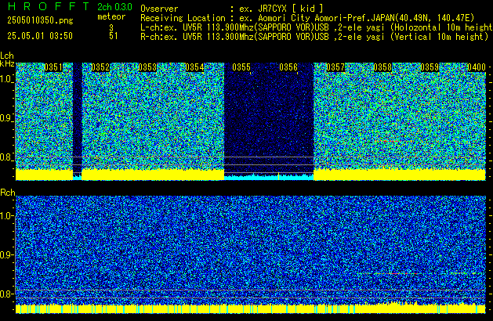This screenshot has width=493, height=321.
Task: Click time marker 0351 in Lch spectrogram
Action: (x=53, y=67)
